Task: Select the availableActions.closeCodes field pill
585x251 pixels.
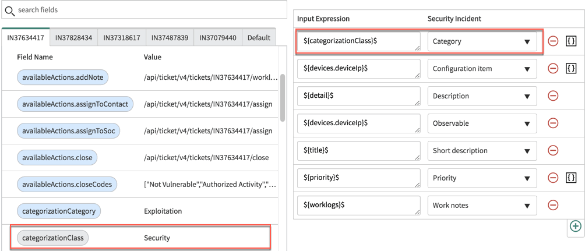Action: [67, 184]
